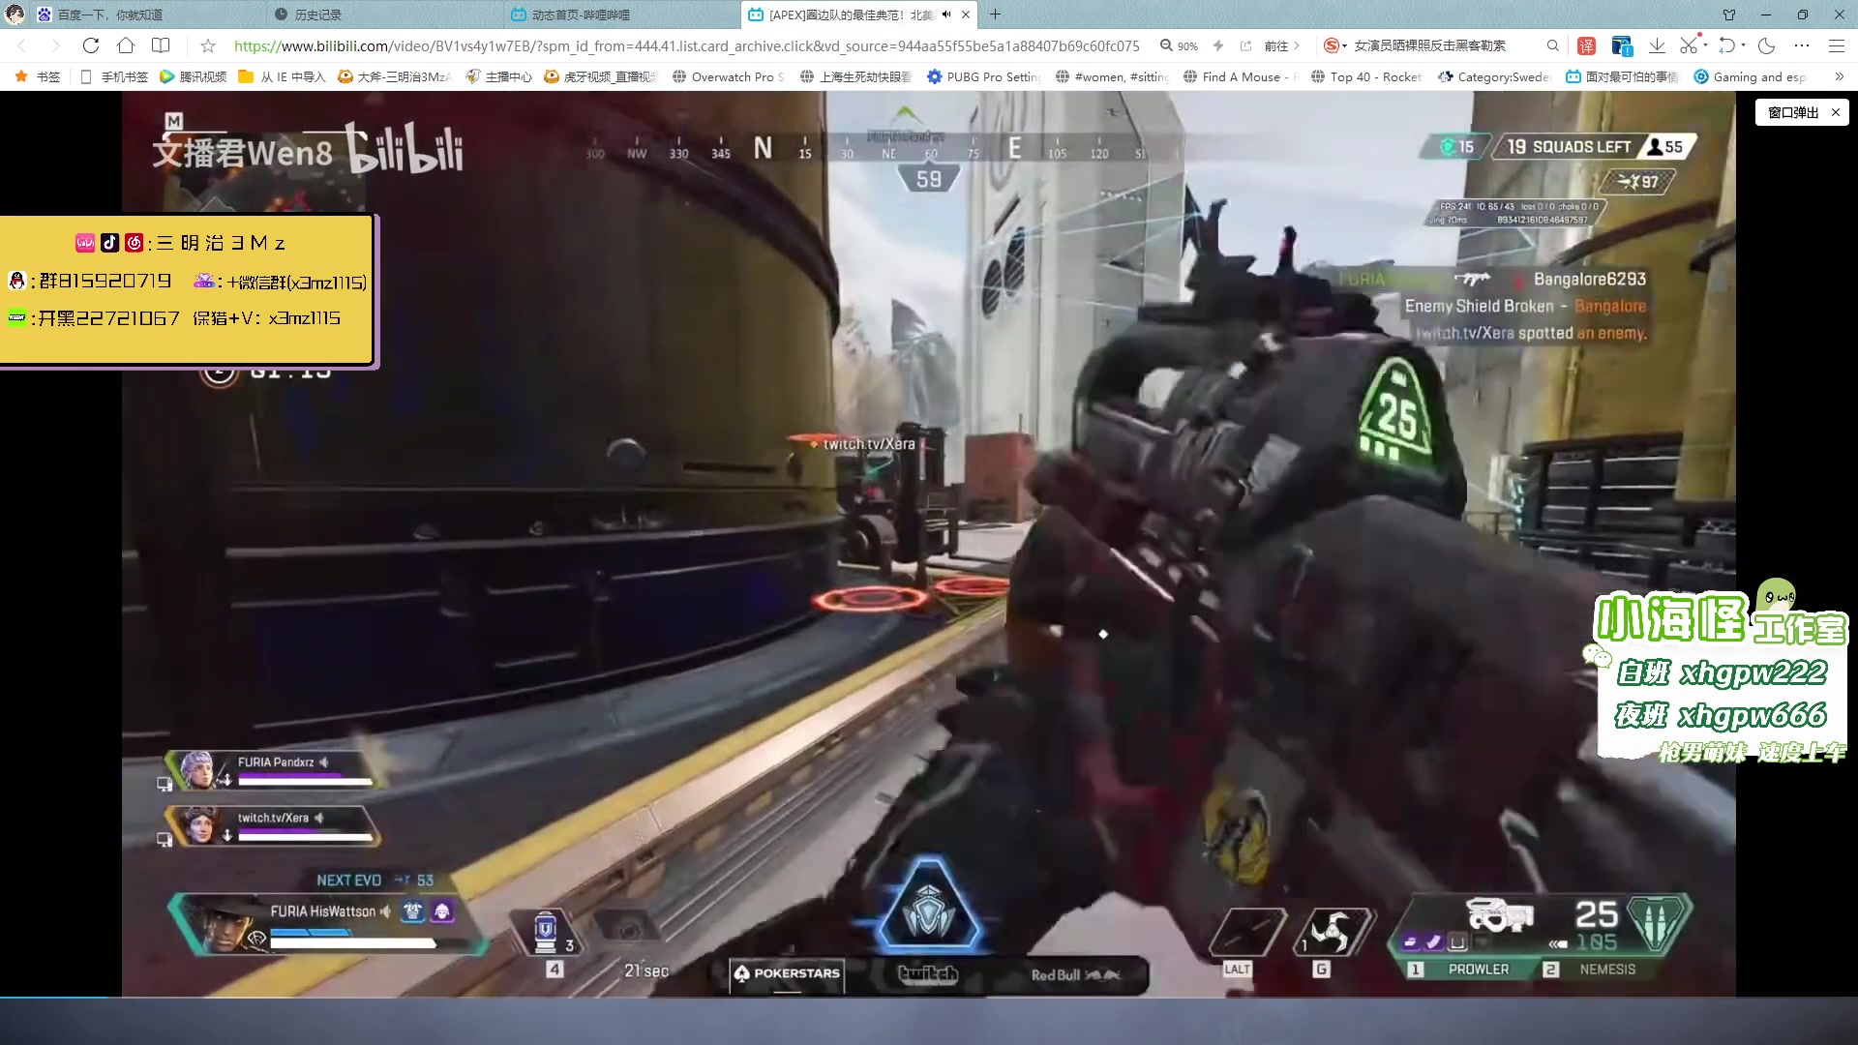Switch to the 百度一下 tab

point(145,15)
